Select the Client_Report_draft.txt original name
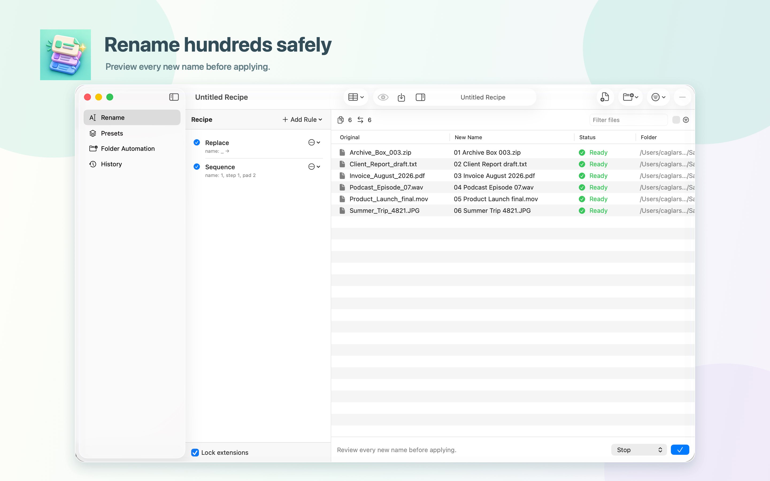 tap(383, 164)
